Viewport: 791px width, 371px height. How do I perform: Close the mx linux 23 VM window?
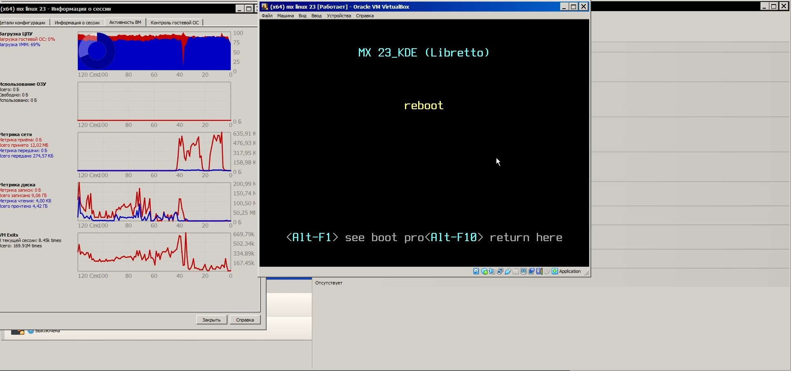tap(583, 7)
